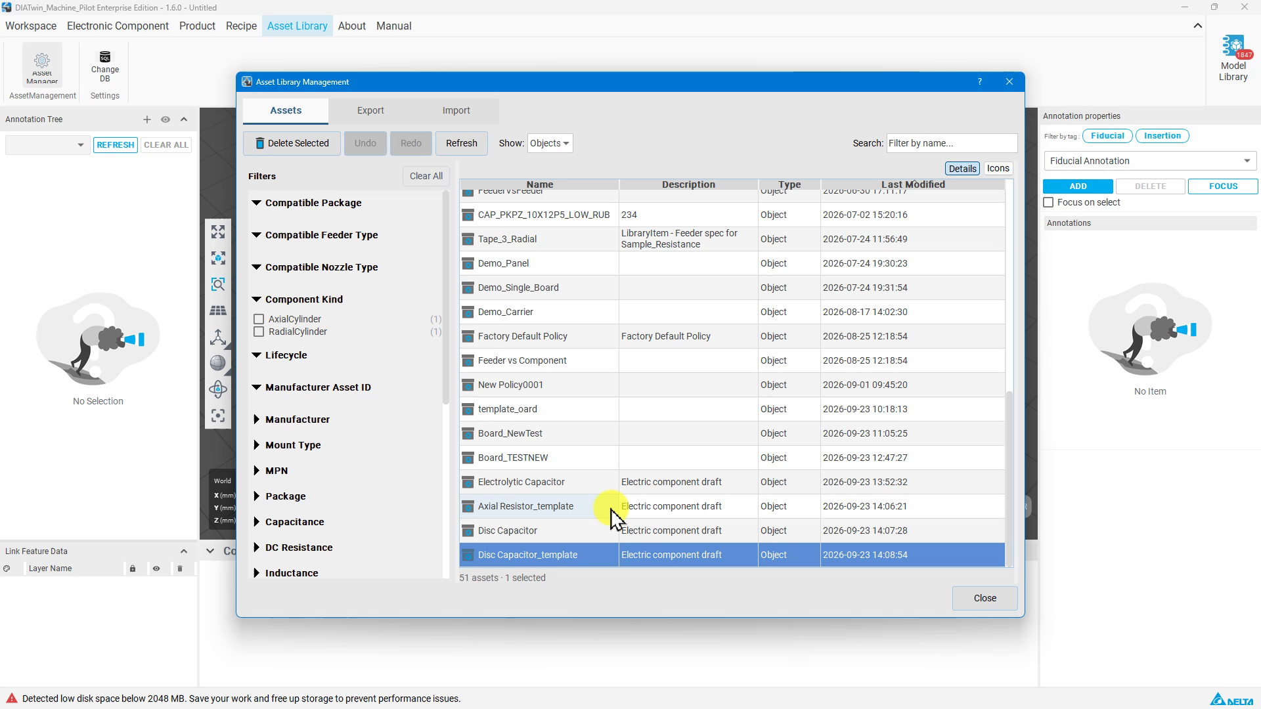
Task: Click the asset icon of Board_NewTest row
Action: click(x=468, y=434)
